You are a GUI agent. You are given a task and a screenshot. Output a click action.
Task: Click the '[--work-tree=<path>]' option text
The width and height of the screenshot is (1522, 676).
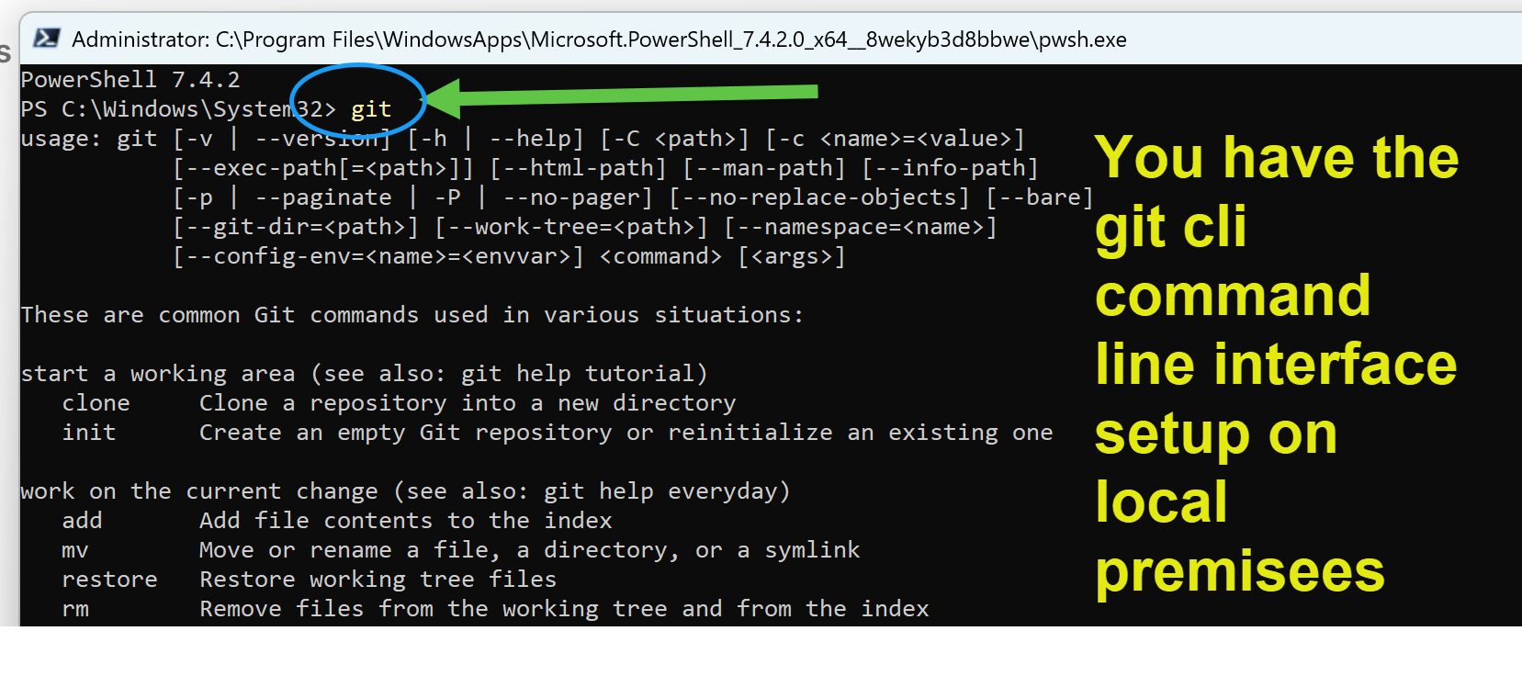click(x=571, y=227)
